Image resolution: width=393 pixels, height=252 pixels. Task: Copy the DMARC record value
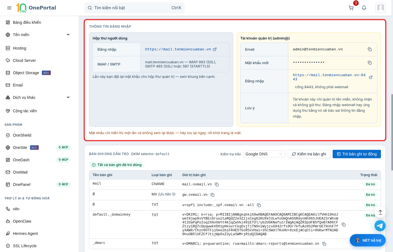coord(324,244)
